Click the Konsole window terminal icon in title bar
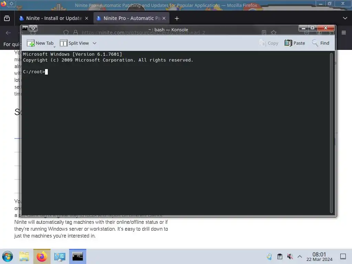Viewport: 352px width, 264px height. (25, 28)
